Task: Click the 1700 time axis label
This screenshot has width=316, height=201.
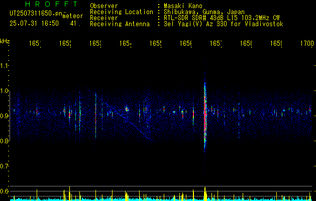Action: [x=307, y=43]
